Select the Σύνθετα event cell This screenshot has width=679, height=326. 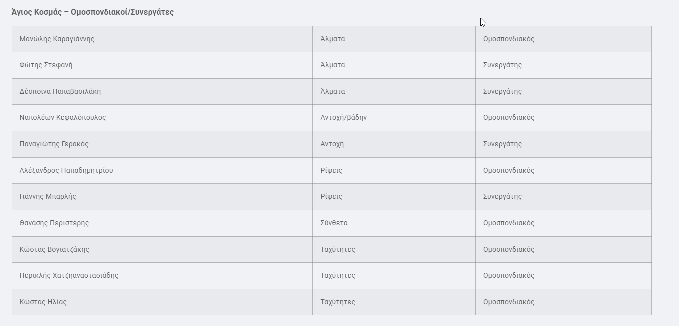click(334, 223)
